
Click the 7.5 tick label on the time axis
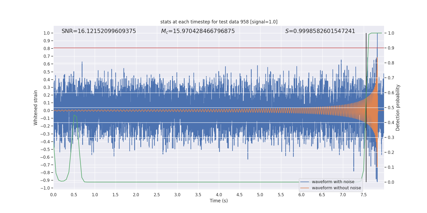click(363, 195)
